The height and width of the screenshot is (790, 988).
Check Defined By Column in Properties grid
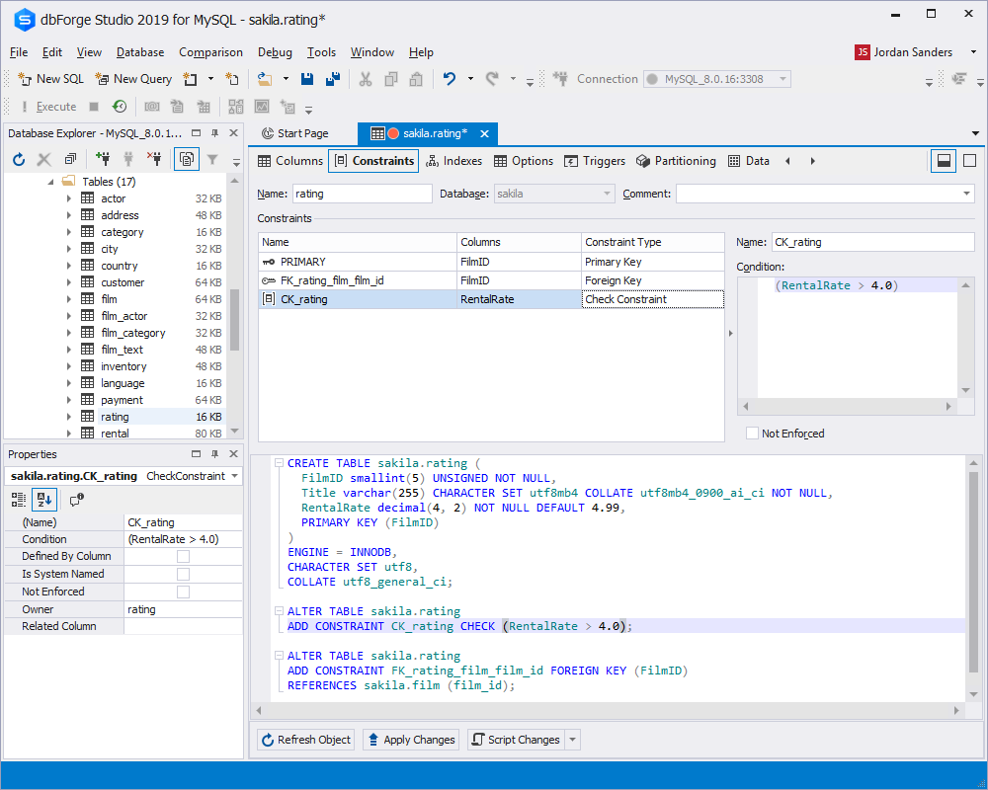tap(183, 557)
